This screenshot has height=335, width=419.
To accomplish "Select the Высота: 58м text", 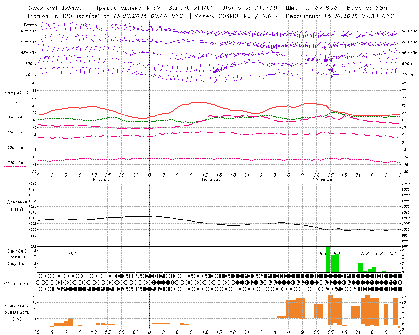I will coord(367,8).
